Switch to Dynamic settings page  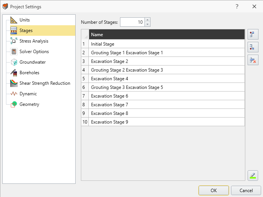(x=28, y=94)
